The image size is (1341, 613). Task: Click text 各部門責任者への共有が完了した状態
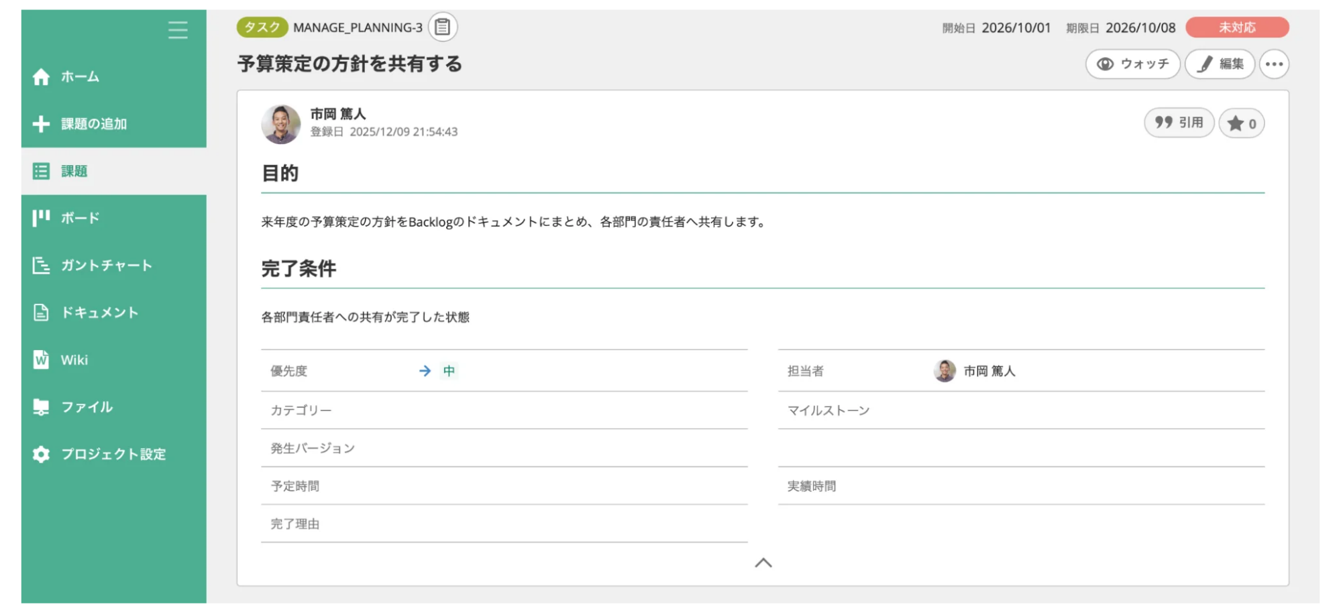366,317
